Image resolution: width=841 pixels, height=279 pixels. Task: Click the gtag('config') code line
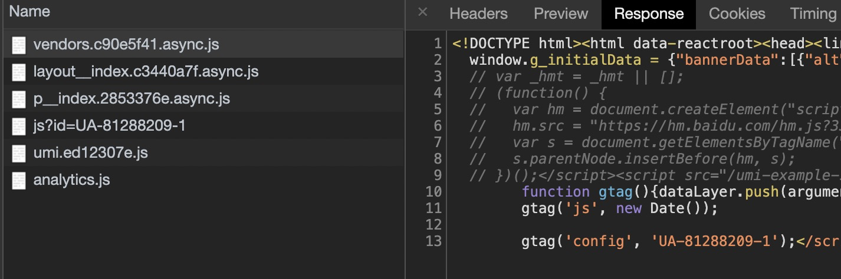(681, 241)
